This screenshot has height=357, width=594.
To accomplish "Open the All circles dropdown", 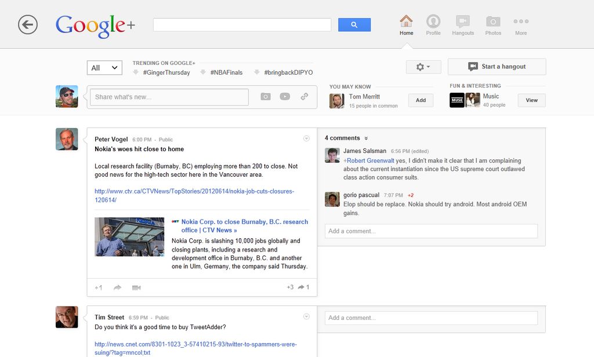I will click(x=104, y=68).
